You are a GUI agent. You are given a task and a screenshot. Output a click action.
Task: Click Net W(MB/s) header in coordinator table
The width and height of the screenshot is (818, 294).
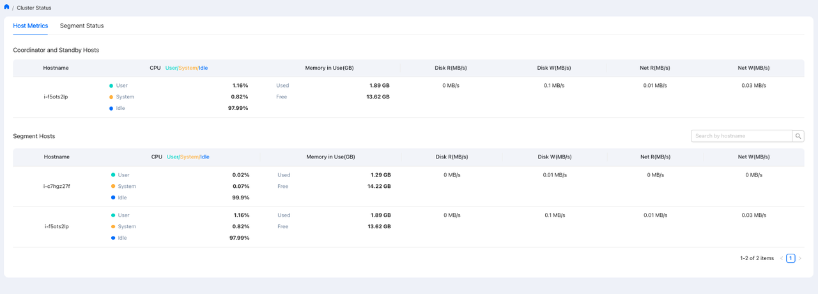point(753,68)
